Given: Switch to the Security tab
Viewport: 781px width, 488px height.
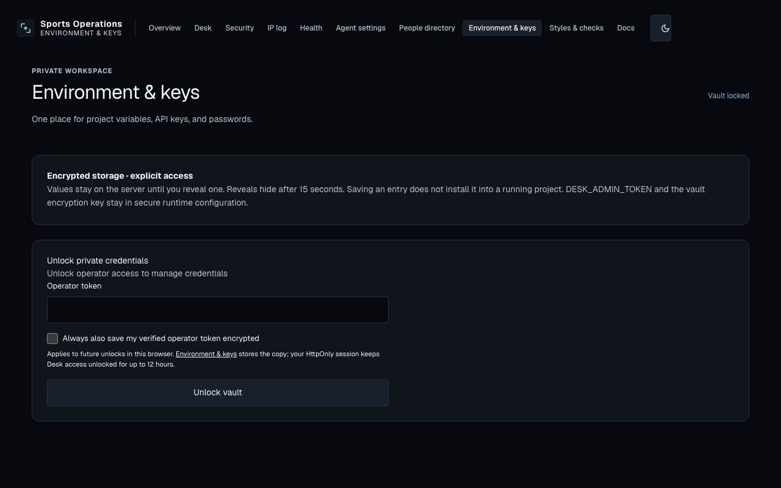Looking at the screenshot, I should click(240, 28).
